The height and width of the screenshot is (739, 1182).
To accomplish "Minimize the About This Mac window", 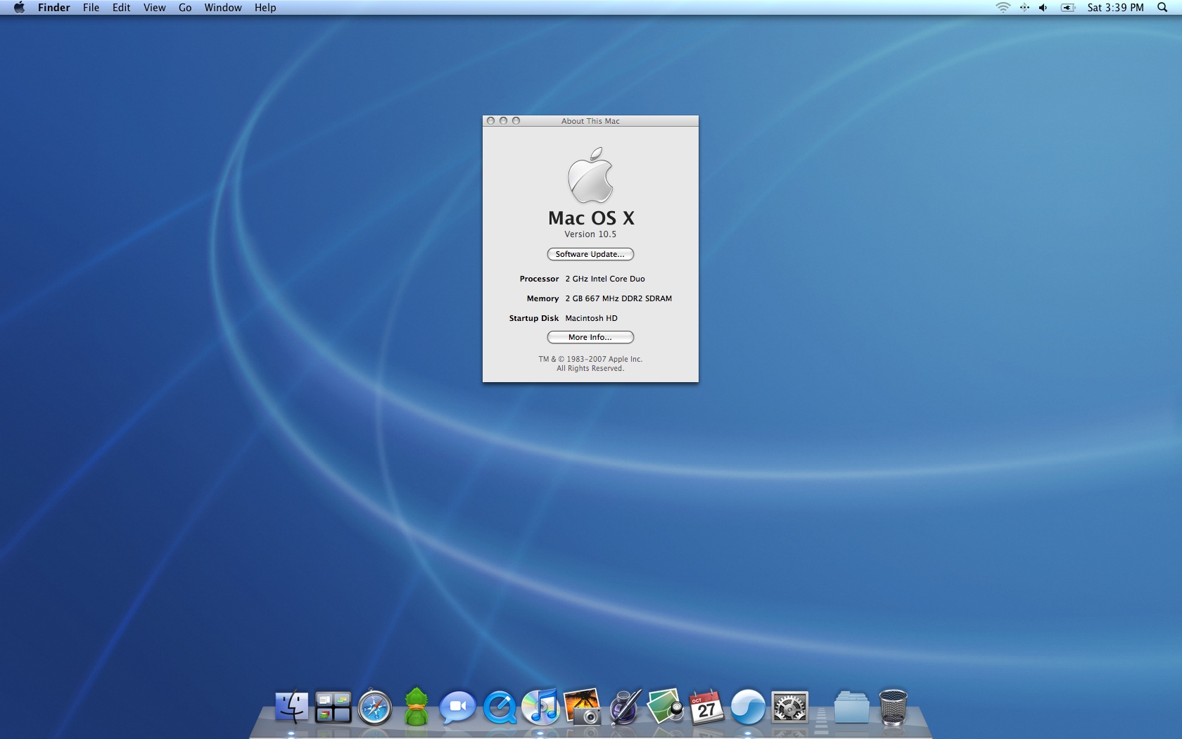I will point(503,121).
